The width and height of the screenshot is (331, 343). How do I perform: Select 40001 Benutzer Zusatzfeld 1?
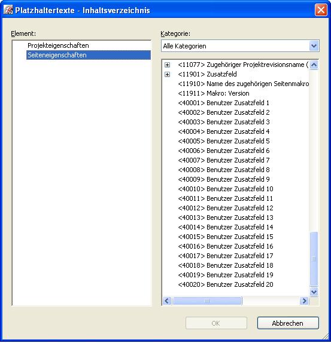(223, 103)
